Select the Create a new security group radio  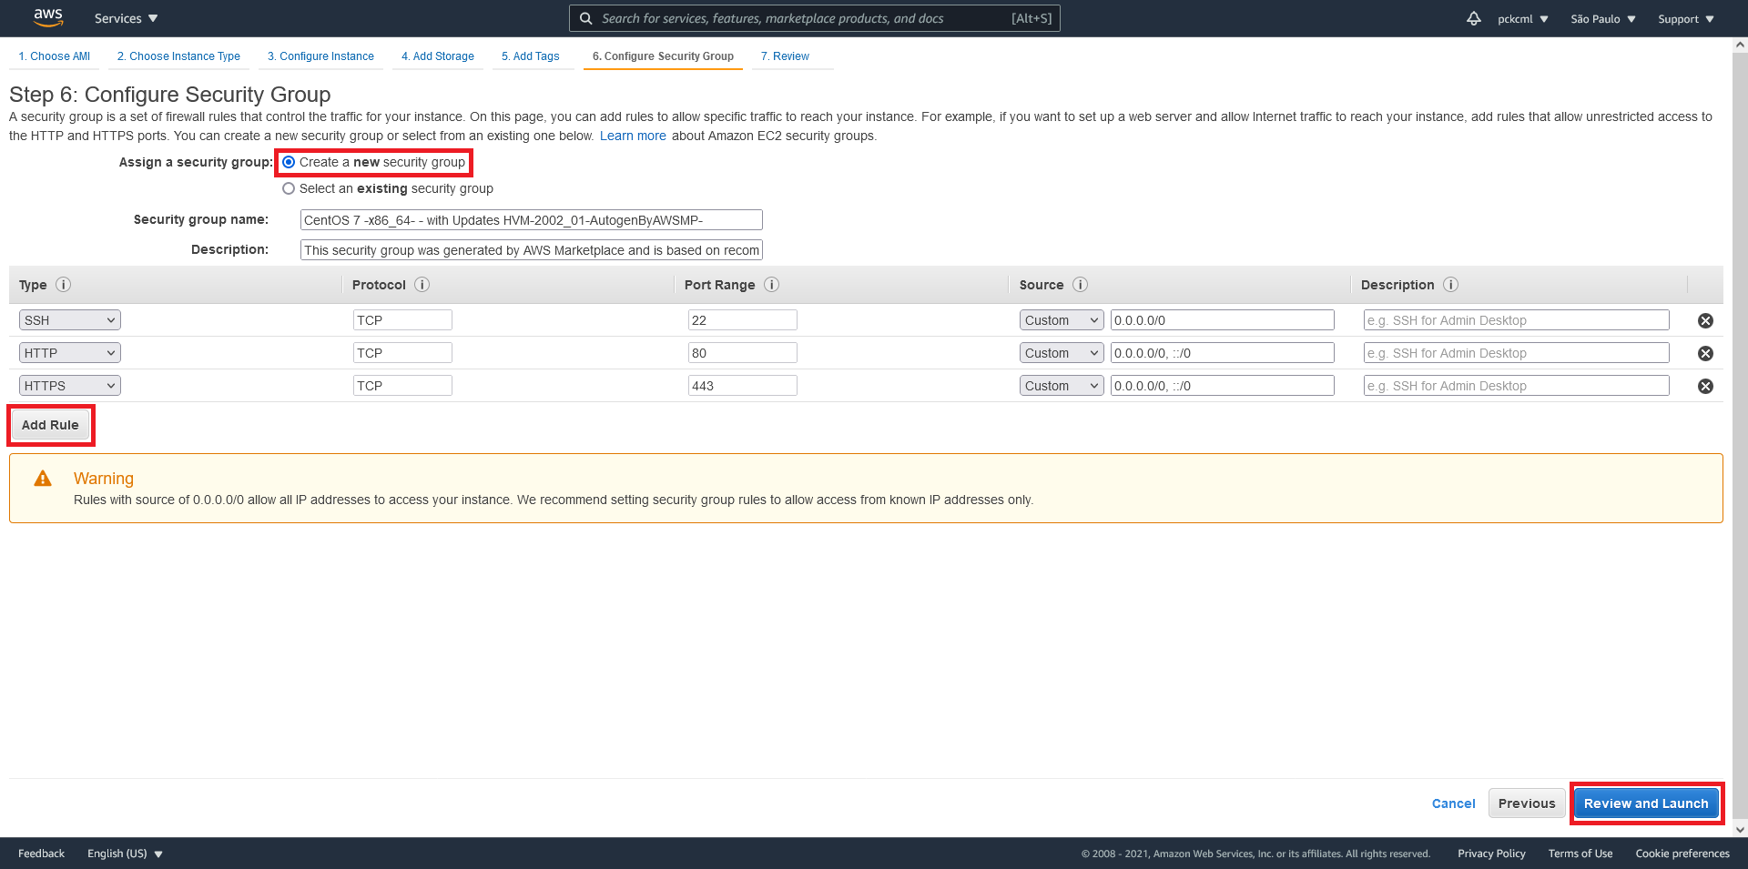click(289, 162)
